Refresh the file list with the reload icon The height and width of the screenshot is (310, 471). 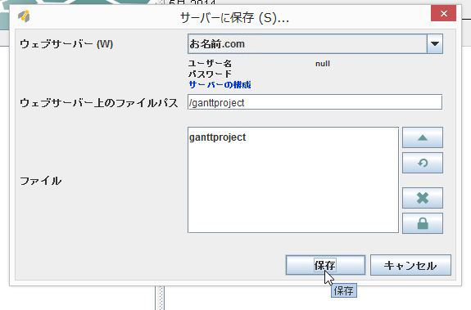tap(423, 163)
